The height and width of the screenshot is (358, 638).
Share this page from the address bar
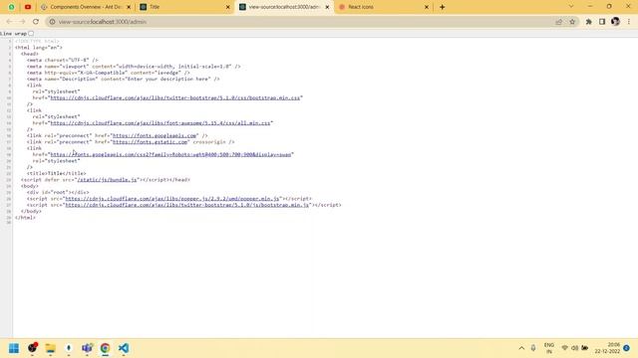(x=559, y=22)
